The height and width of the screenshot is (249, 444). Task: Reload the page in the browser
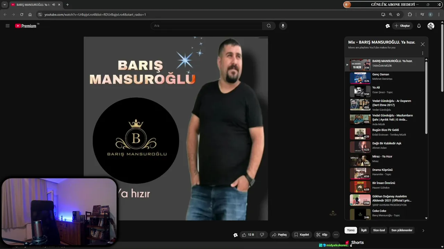[22, 15]
